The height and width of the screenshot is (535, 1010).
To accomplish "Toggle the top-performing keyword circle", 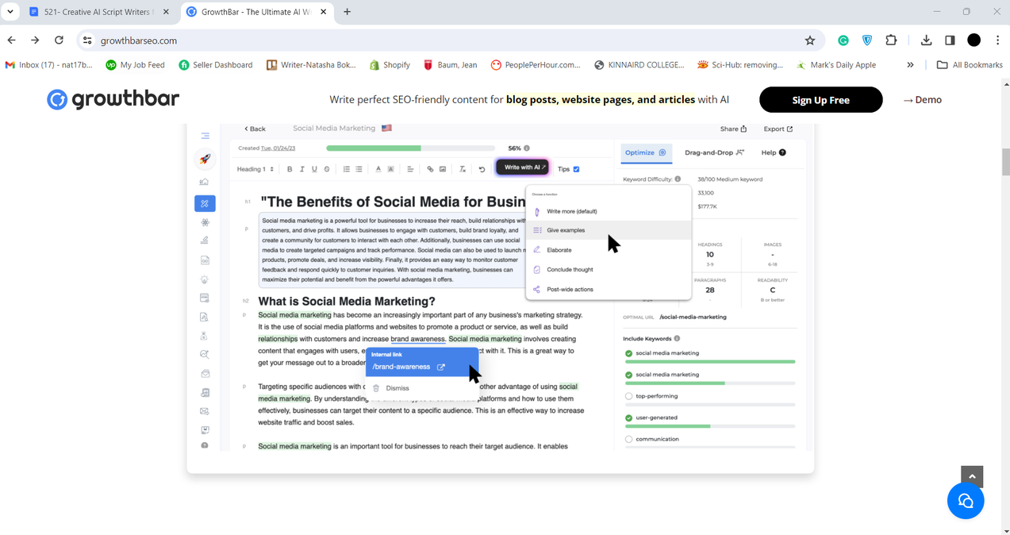I will 628,396.
